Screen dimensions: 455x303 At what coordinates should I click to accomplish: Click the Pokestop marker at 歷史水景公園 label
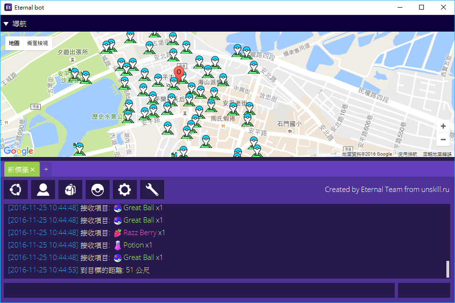point(128,117)
